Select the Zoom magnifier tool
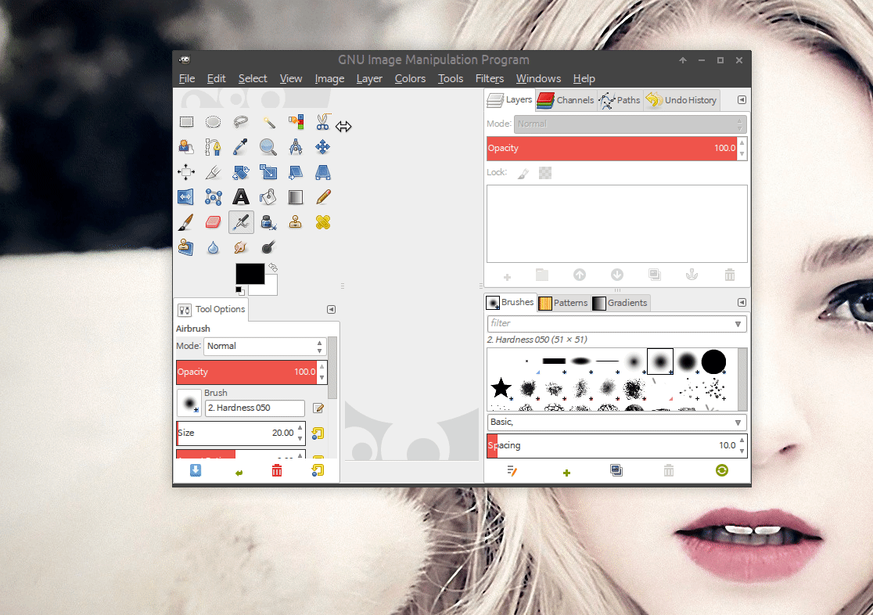873x615 pixels. coord(268,147)
